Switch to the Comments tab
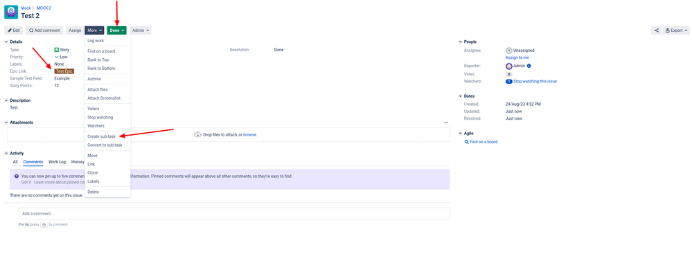Image resolution: width=692 pixels, height=254 pixels. (x=33, y=162)
